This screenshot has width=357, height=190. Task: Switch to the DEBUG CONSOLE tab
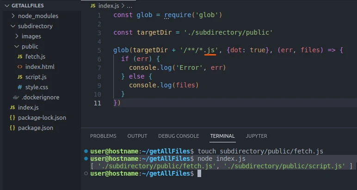[178, 136]
